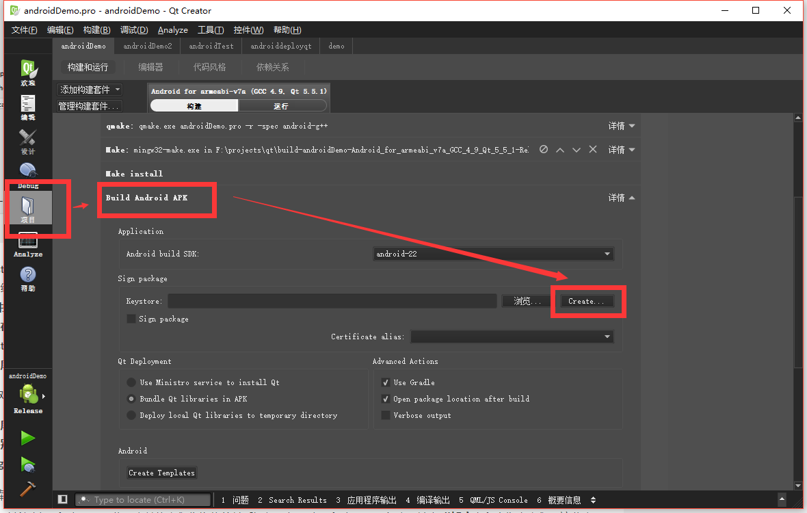Image resolution: width=807 pixels, height=513 pixels.
Task: Click the Keystore path field
Action: (x=332, y=301)
